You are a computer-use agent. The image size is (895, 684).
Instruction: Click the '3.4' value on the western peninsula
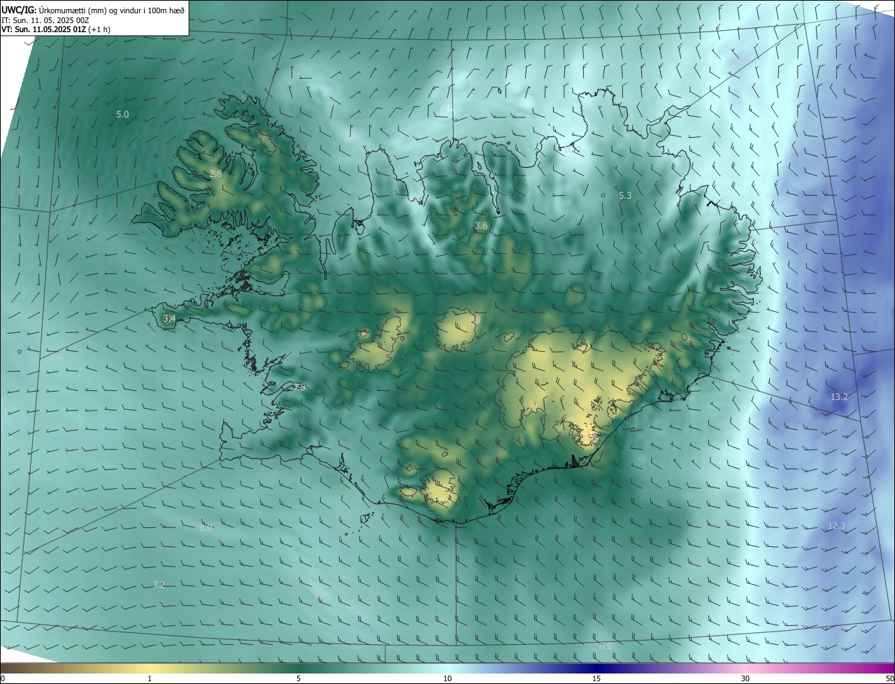click(169, 318)
